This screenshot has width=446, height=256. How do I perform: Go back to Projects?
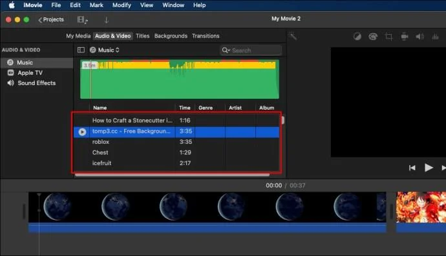coord(51,19)
